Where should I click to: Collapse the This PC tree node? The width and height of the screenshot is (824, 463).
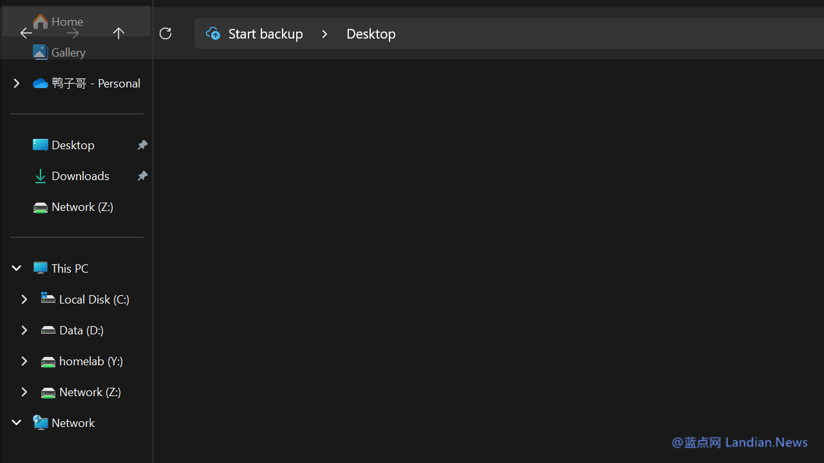pos(17,268)
